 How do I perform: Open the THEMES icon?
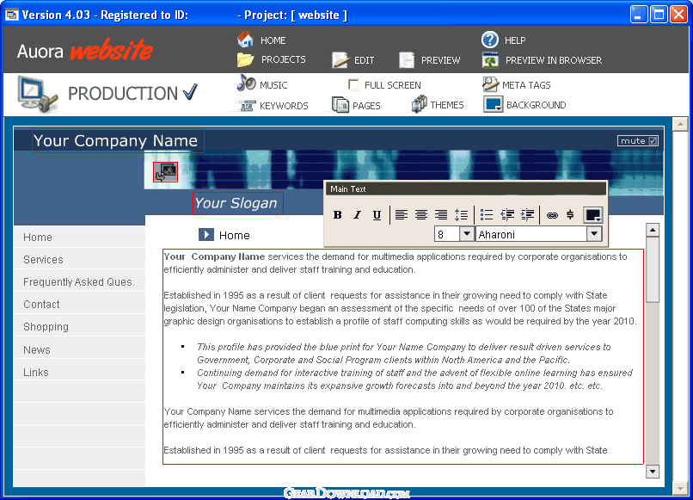[x=419, y=104]
